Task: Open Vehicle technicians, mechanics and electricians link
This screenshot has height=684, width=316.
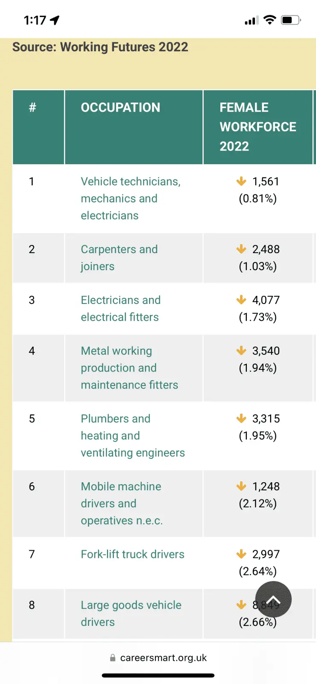Action: [x=130, y=198]
